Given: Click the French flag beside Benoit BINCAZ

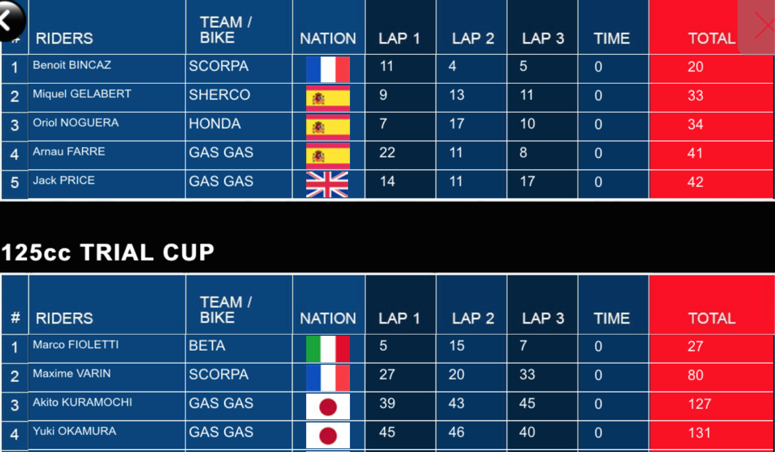Looking at the screenshot, I should (x=328, y=69).
